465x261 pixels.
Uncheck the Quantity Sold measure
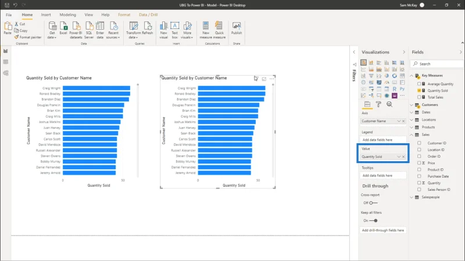pyautogui.click(x=419, y=90)
